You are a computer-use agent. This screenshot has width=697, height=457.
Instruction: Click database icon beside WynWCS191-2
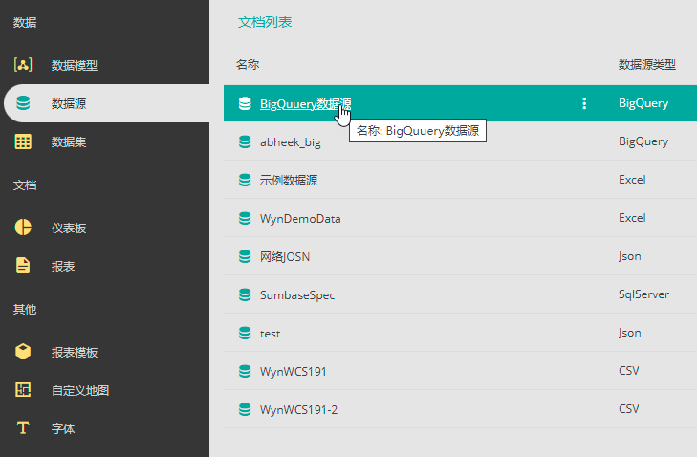(x=245, y=409)
